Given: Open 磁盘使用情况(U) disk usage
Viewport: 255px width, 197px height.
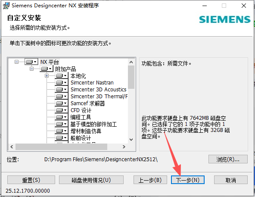Looking at the screenshot, I should (91, 180).
